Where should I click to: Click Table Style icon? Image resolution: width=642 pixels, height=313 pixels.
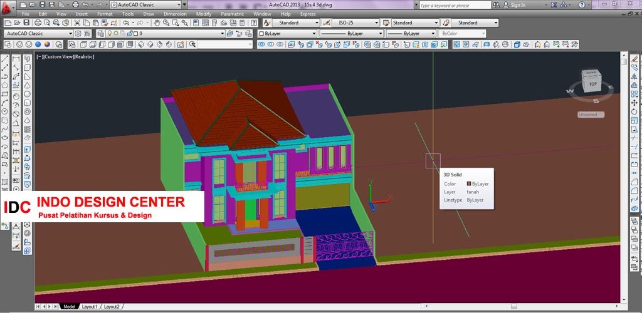coord(386,23)
